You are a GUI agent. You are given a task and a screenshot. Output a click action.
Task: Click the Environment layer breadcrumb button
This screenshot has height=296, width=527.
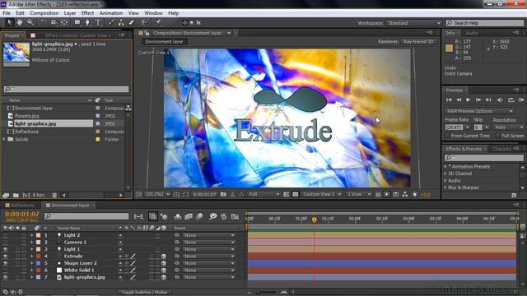click(165, 42)
